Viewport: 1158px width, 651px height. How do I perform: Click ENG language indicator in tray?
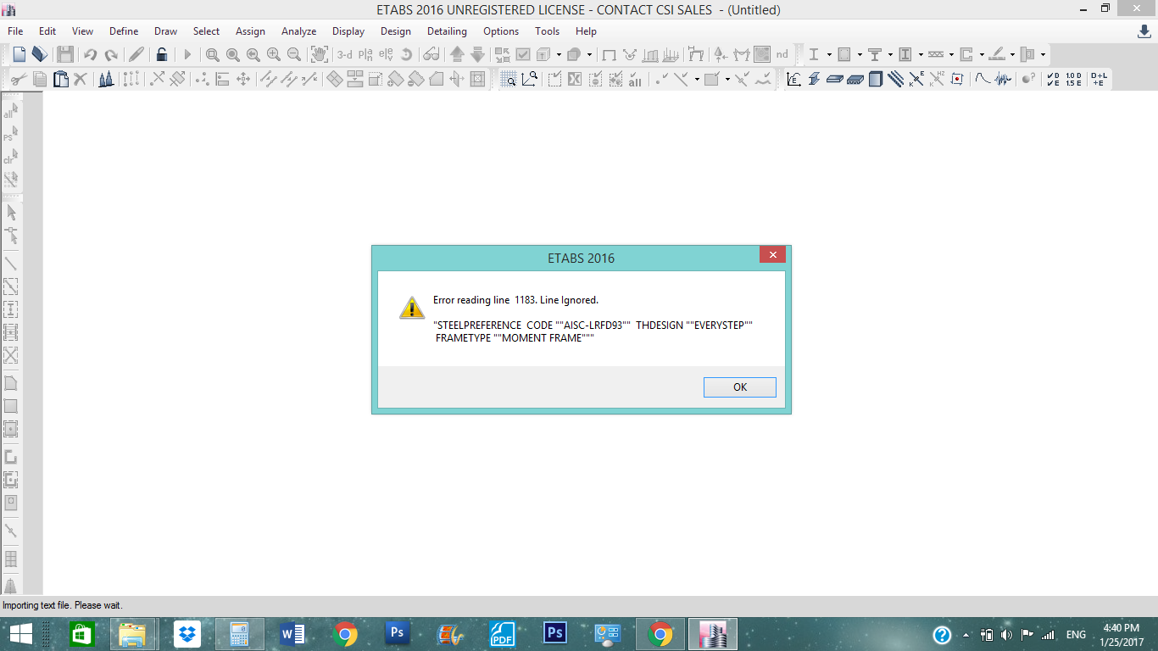(1076, 635)
